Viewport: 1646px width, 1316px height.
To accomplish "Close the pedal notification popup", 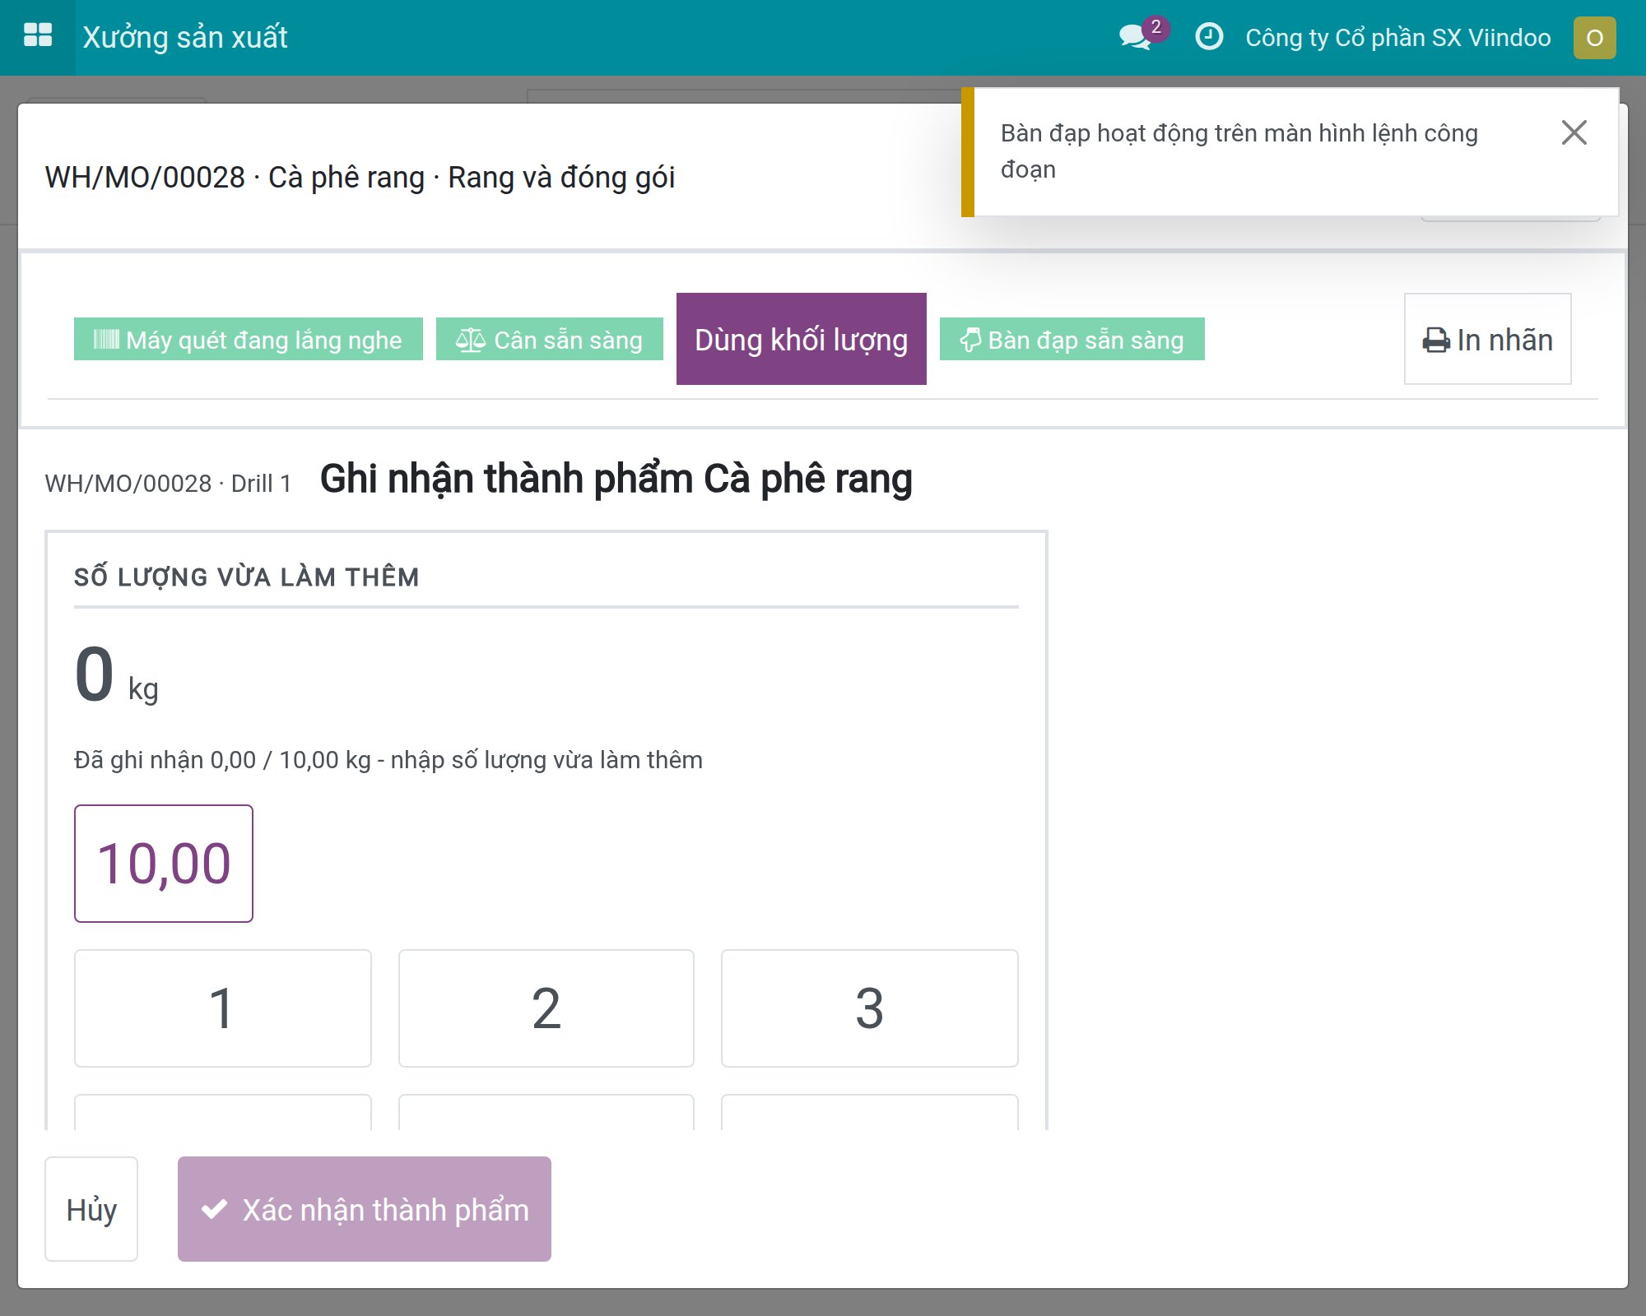I will coord(1574,132).
